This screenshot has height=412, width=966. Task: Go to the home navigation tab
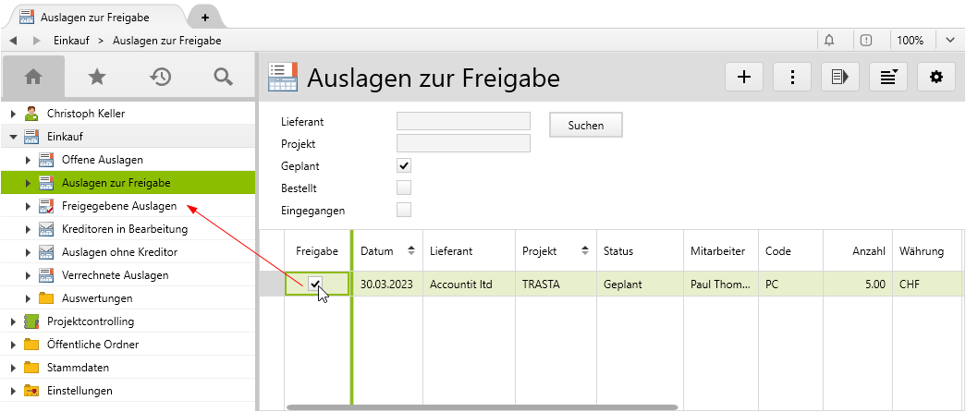(33, 78)
